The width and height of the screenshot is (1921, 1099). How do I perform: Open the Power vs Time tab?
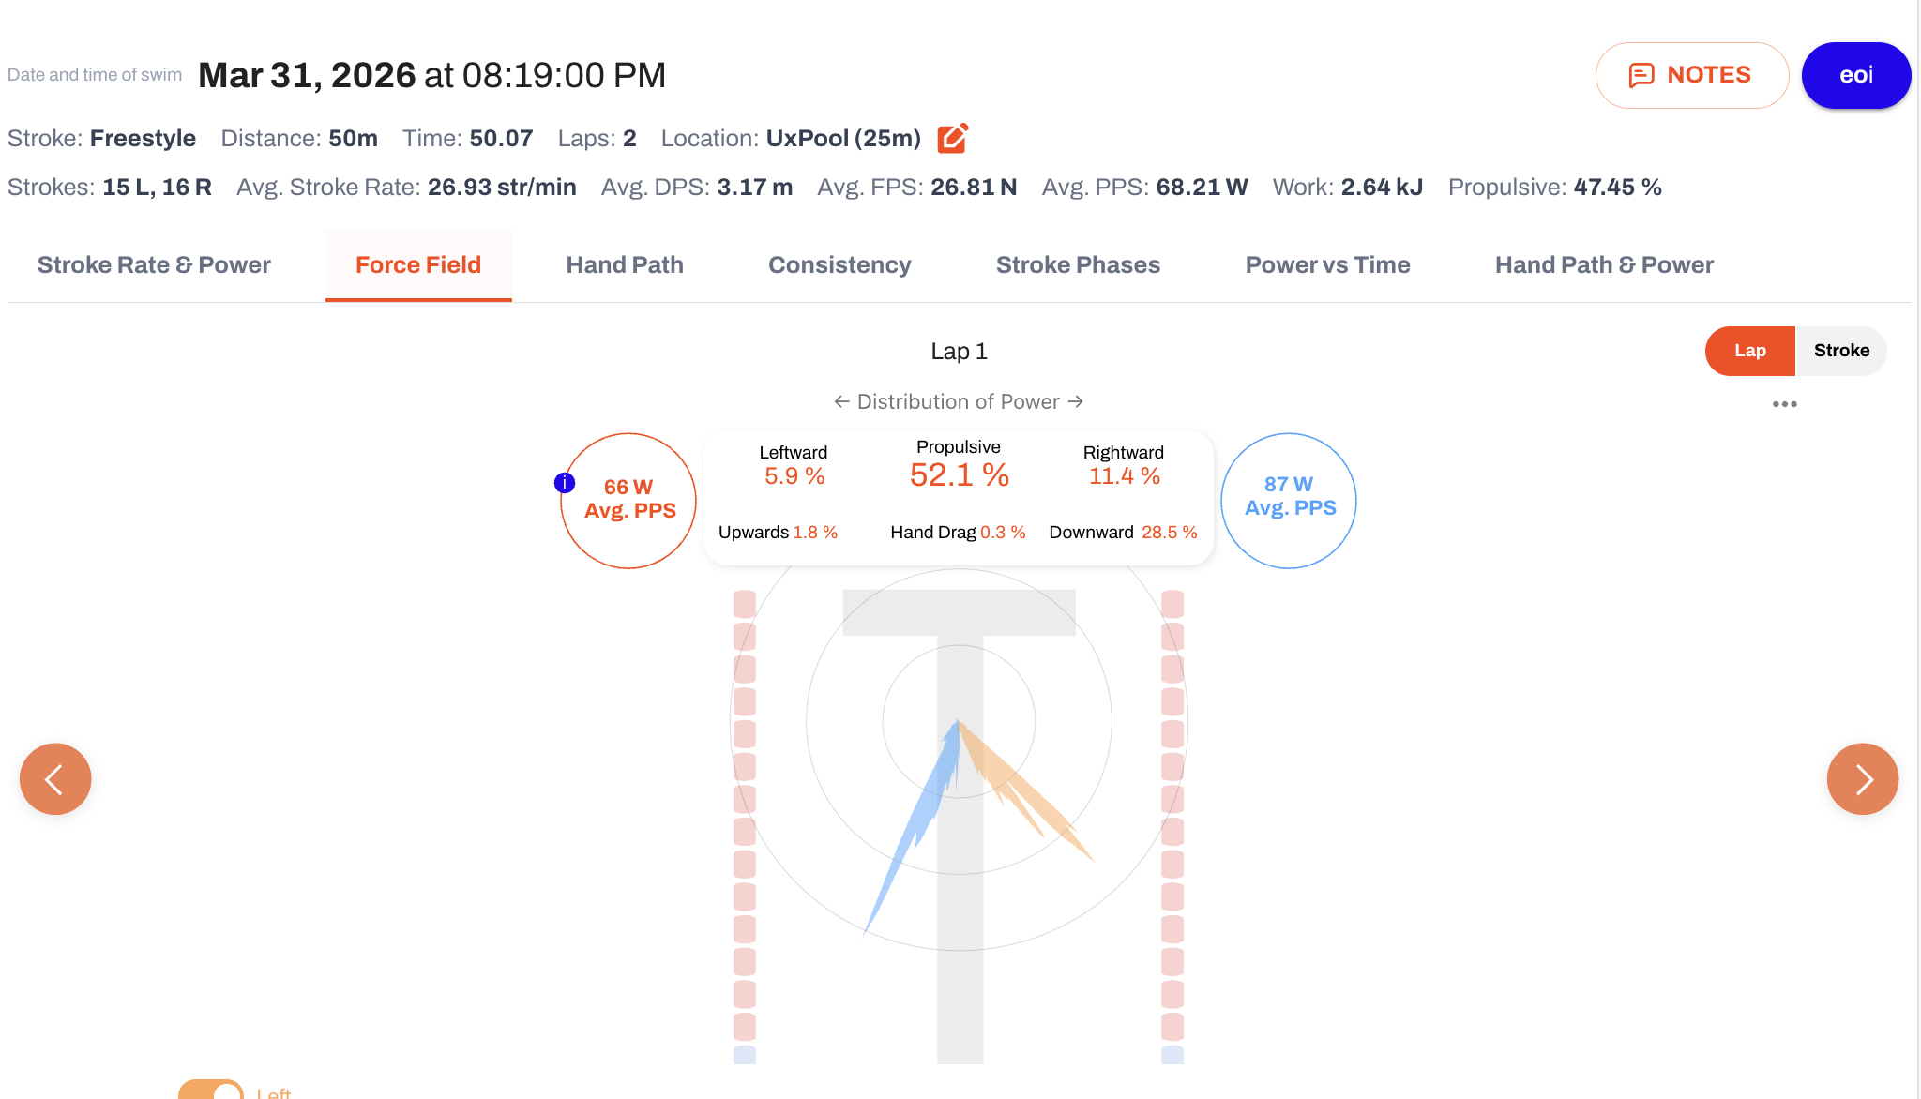point(1327,265)
